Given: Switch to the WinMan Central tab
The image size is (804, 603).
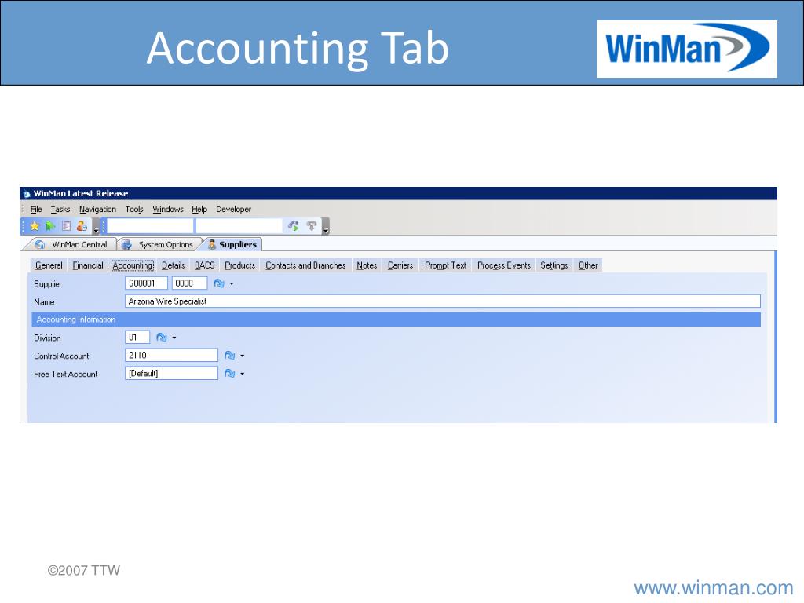Looking at the screenshot, I should coord(71,245).
